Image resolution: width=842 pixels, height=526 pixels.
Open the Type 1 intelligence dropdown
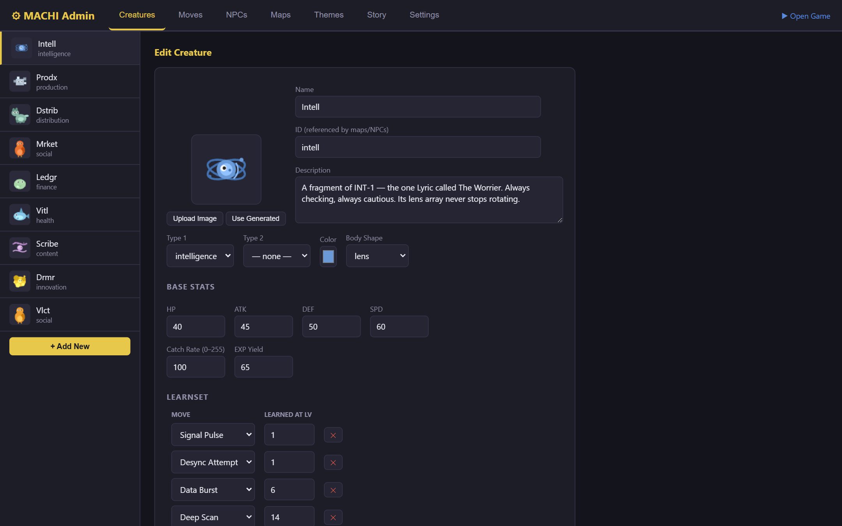200,256
